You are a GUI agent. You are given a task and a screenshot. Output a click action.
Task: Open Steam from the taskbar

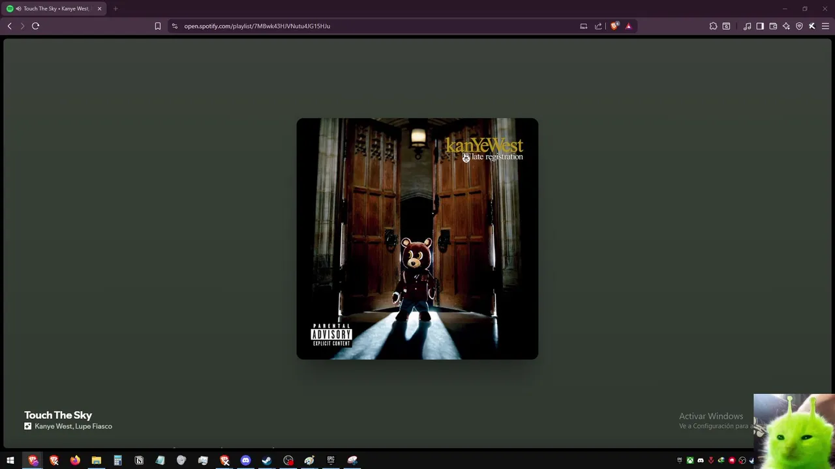tap(267, 461)
